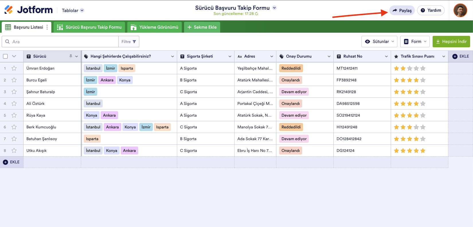The image size is (473, 227).
Task: Toggle the select-all rows checkbox
Action: click(x=5, y=56)
